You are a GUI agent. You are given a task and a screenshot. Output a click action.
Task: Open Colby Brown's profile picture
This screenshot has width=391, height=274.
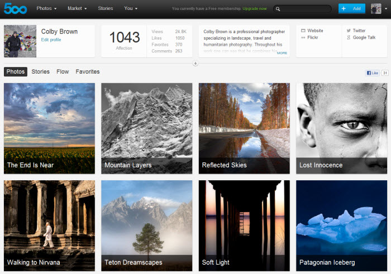pyautogui.click(x=20, y=41)
